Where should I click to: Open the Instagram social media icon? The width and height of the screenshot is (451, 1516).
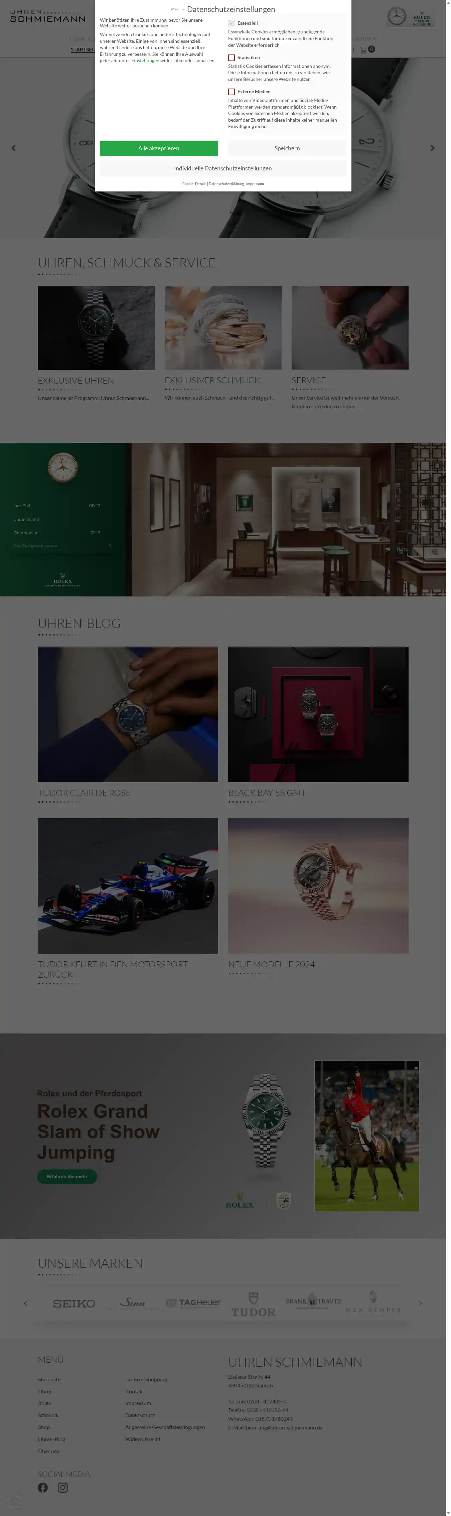(x=62, y=1487)
